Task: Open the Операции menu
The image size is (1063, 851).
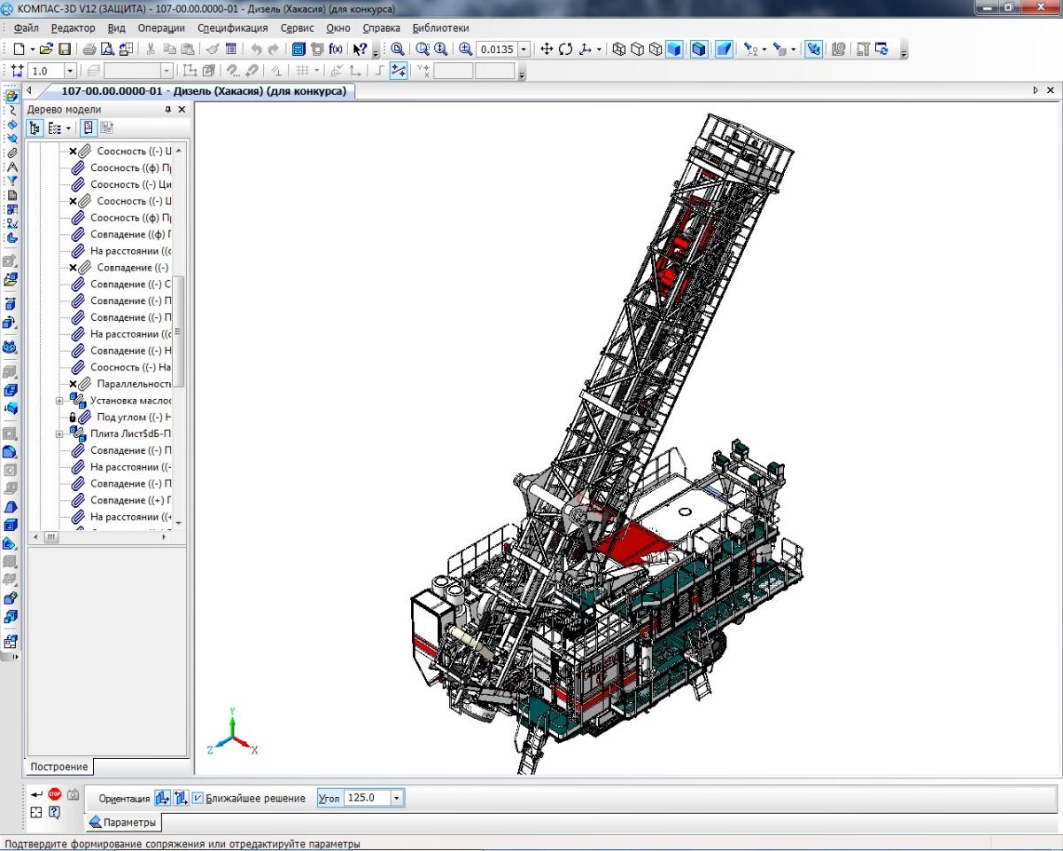Action: coord(160,28)
